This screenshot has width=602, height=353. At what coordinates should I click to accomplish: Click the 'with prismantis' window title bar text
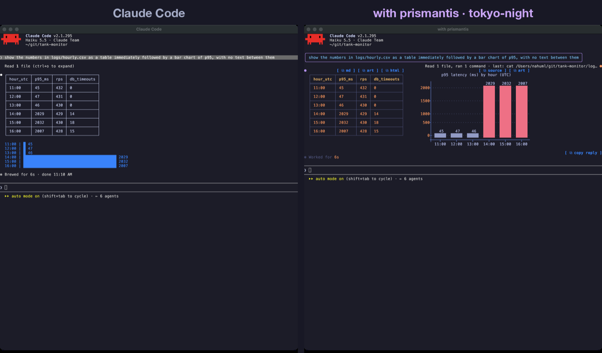pyautogui.click(x=453, y=29)
